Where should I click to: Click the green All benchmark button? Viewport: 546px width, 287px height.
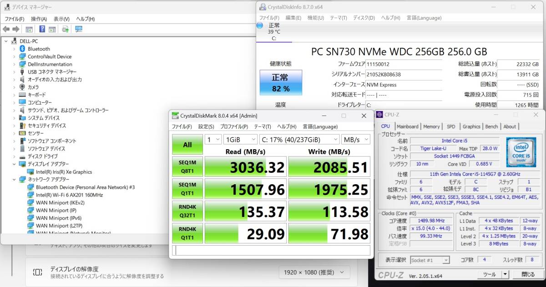coord(187,145)
